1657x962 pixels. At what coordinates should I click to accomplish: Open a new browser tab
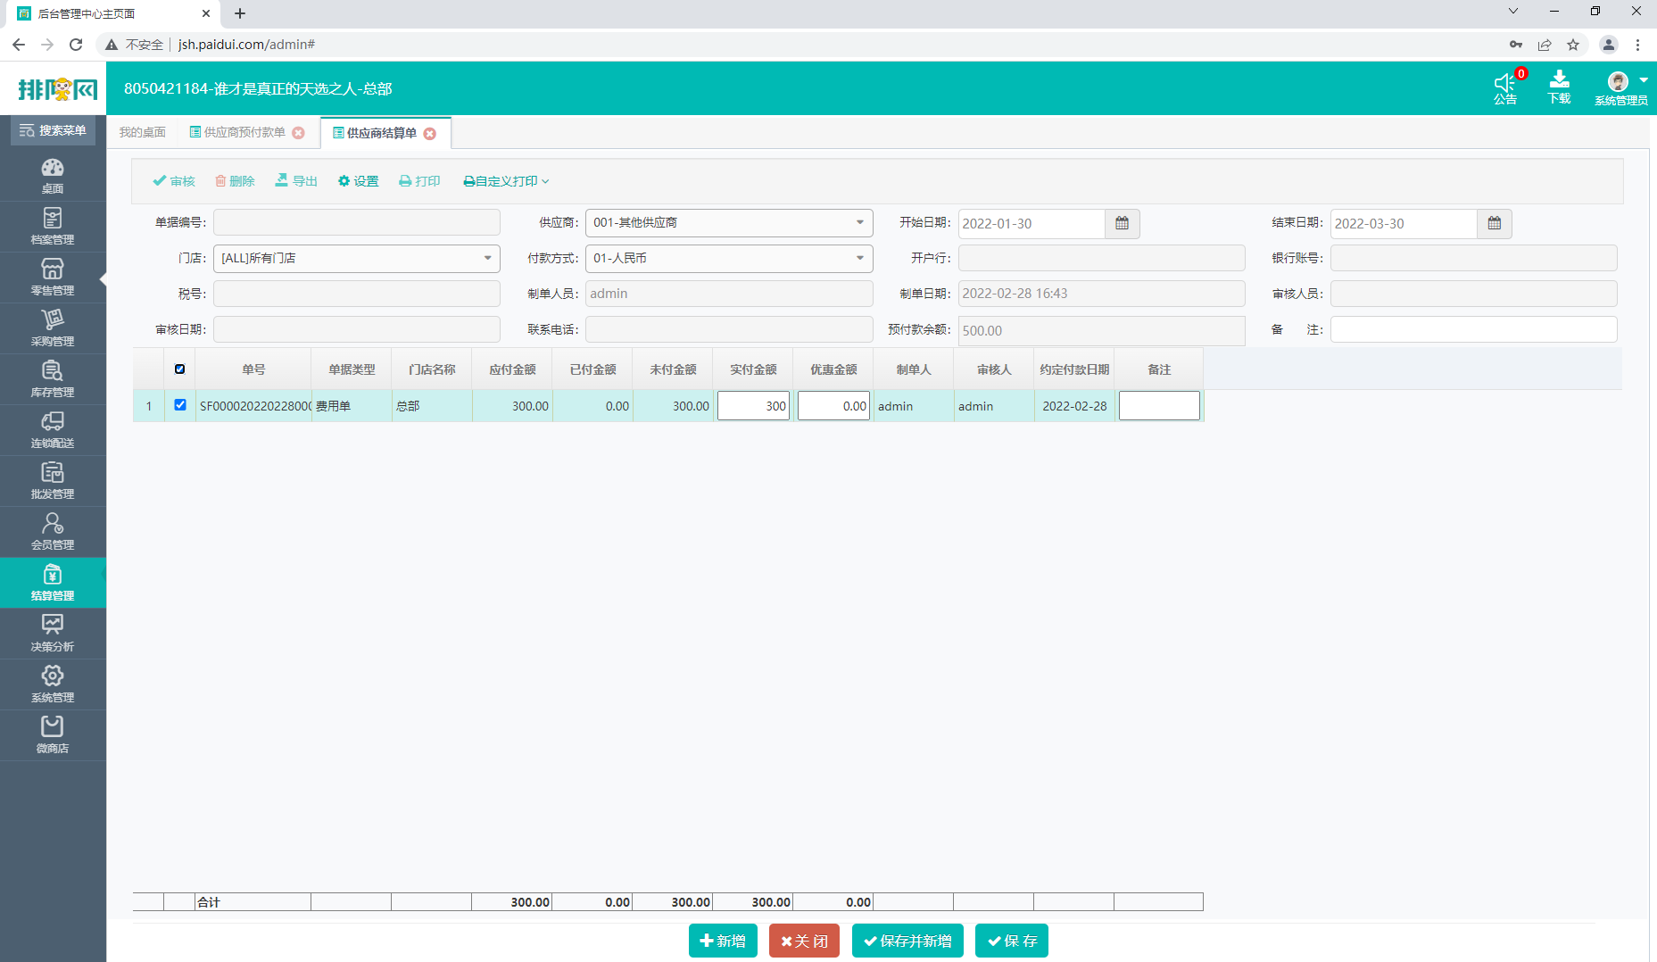click(x=240, y=13)
